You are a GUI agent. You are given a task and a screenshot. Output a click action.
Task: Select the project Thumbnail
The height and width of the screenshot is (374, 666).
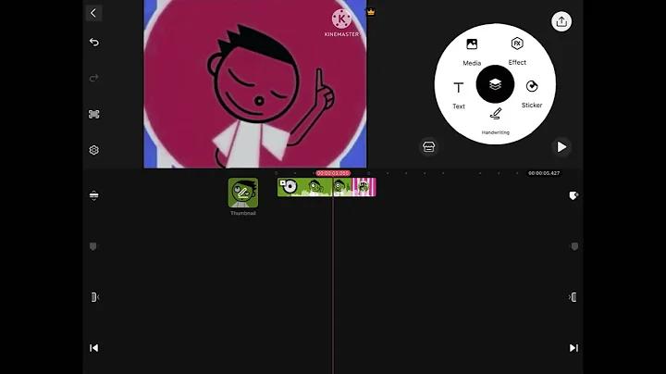tap(243, 193)
